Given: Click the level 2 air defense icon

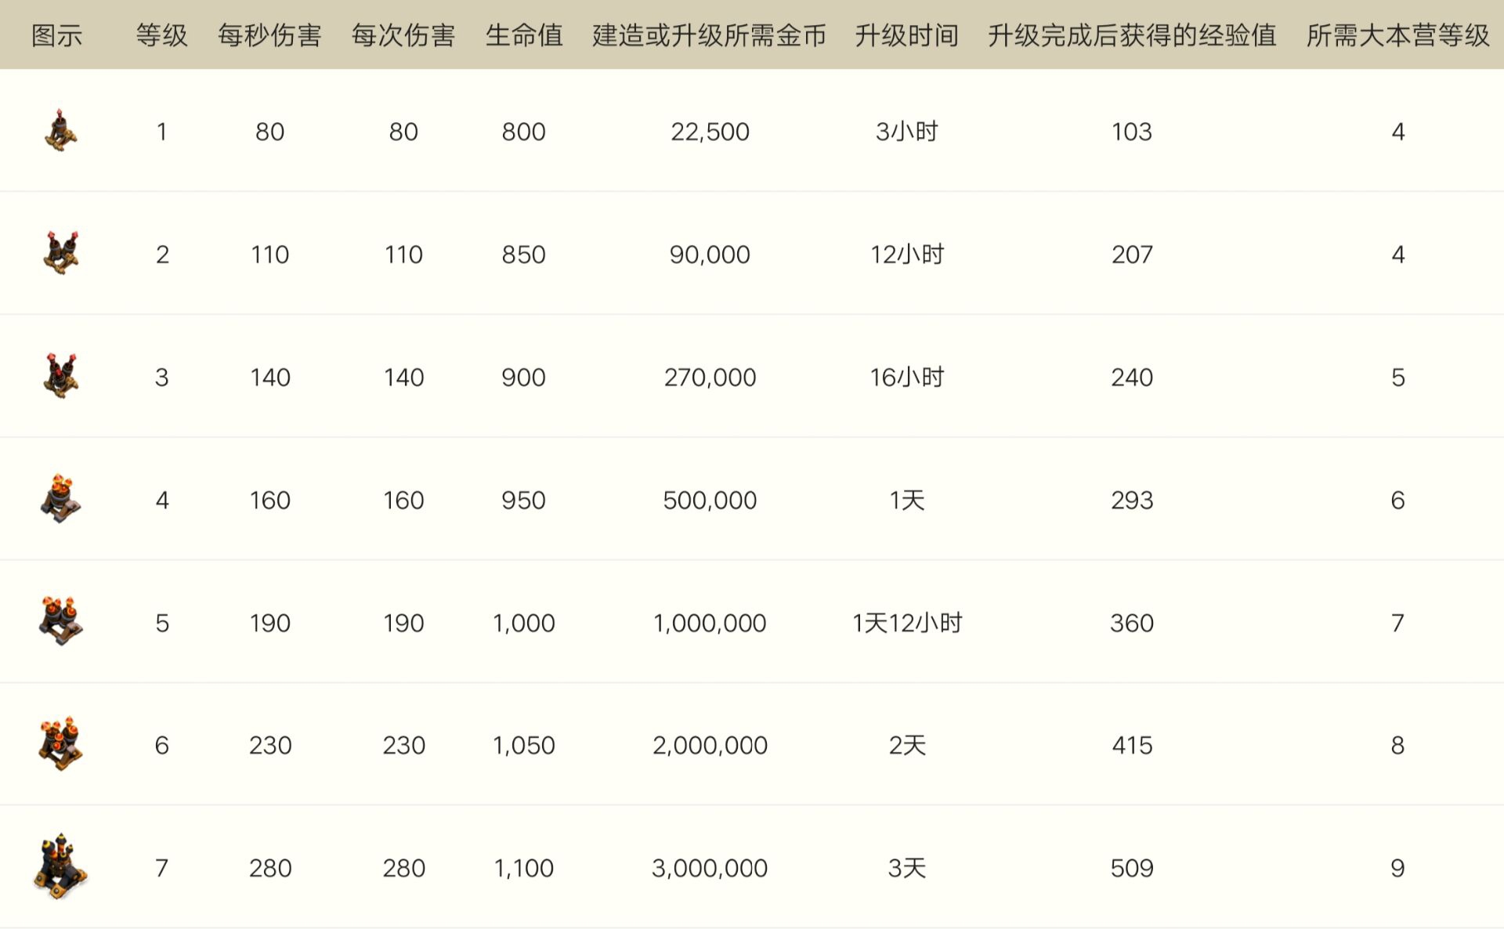Looking at the screenshot, I should click(x=60, y=253).
